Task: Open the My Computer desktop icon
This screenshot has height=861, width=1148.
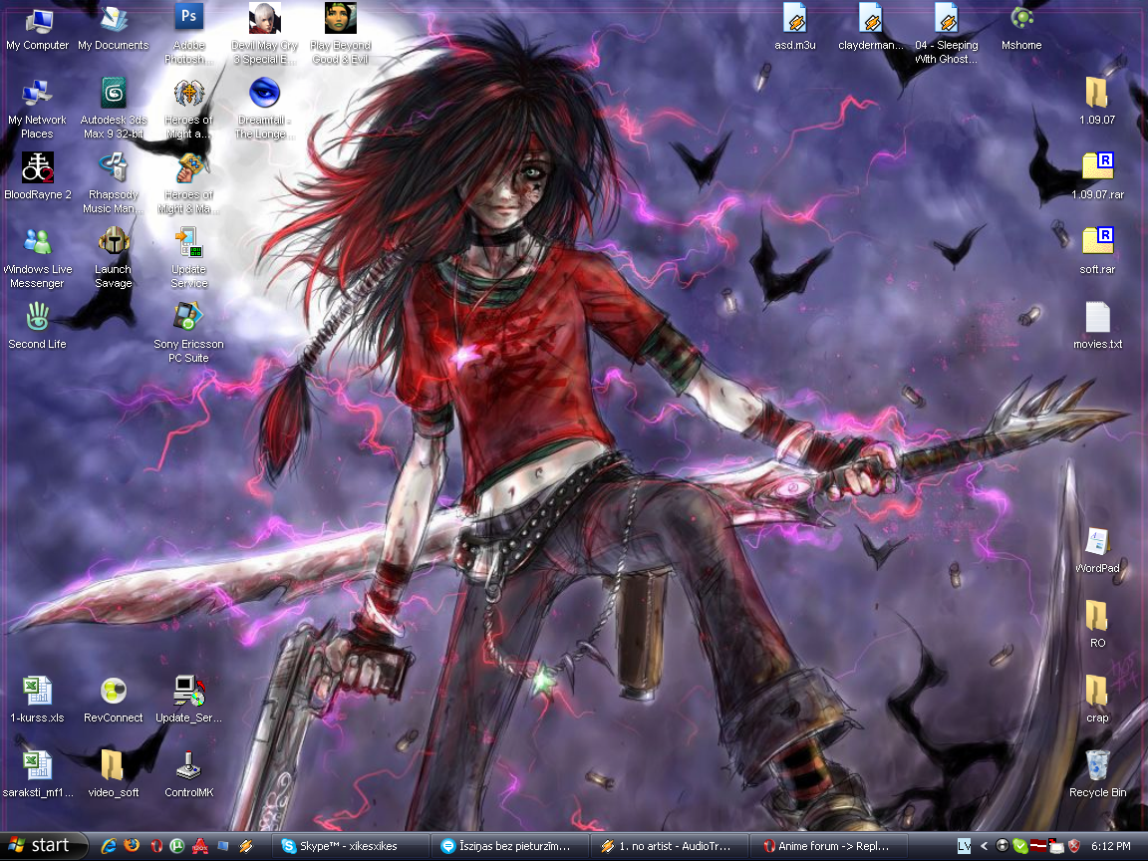Action: 37,29
